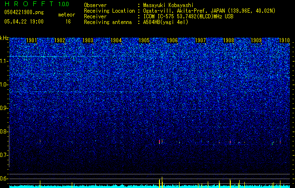295x188 pixels.
Task: Click the 1.0 frequency axis label
Action: [x=4, y=85]
